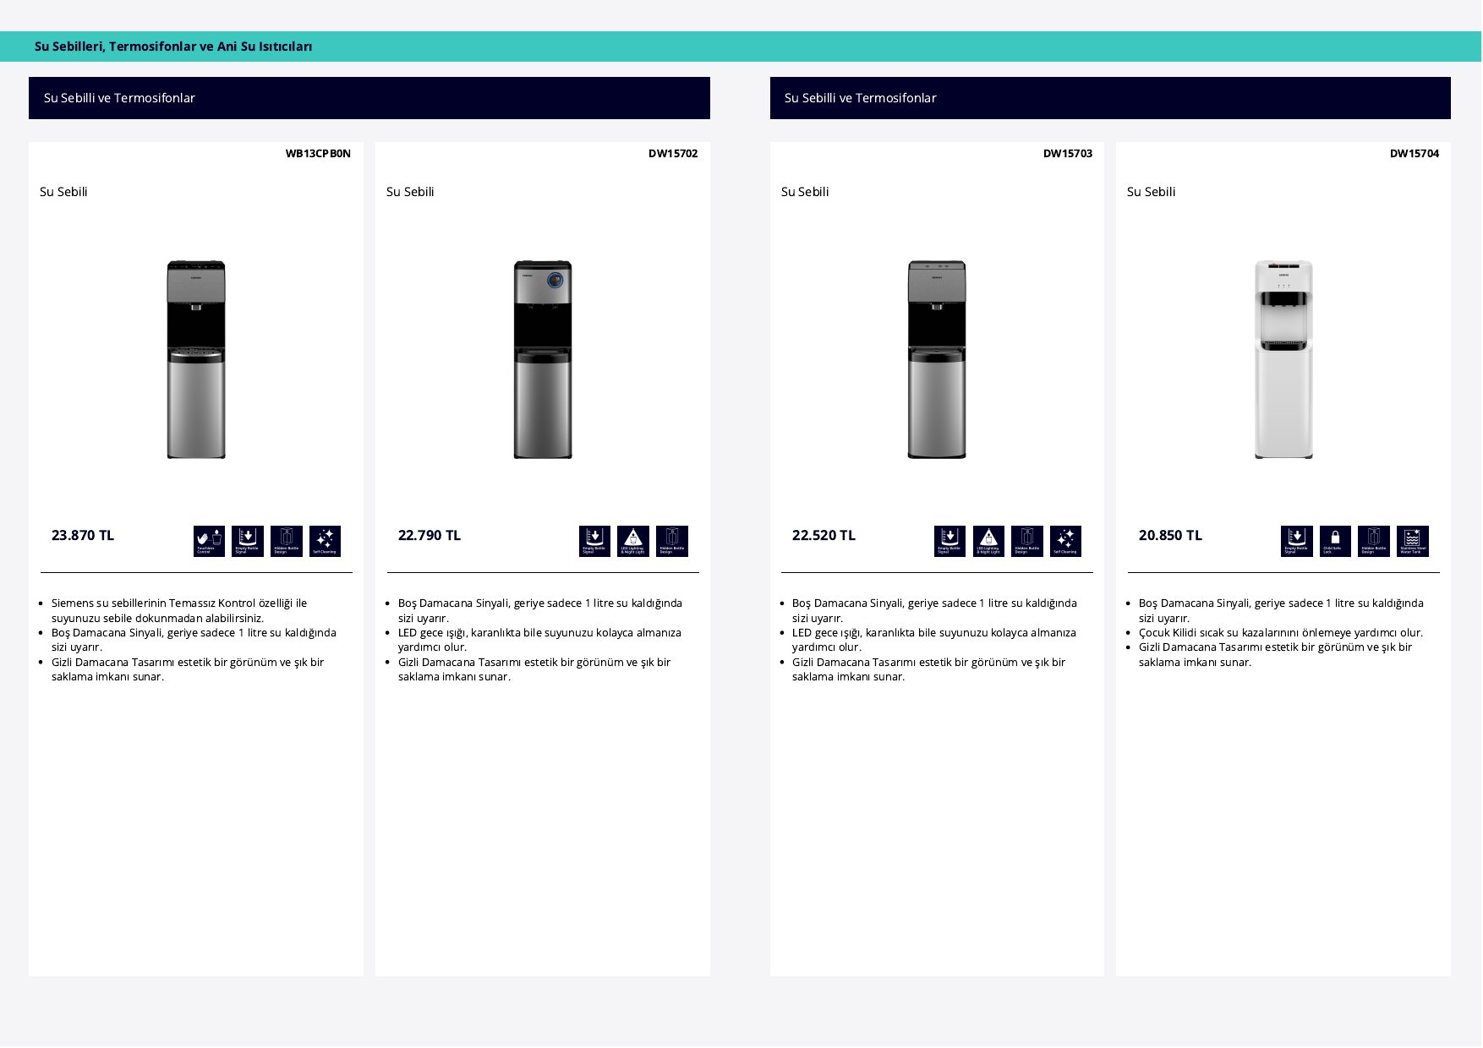Click the Hidden Bottle Design icon for DW15702

(672, 542)
